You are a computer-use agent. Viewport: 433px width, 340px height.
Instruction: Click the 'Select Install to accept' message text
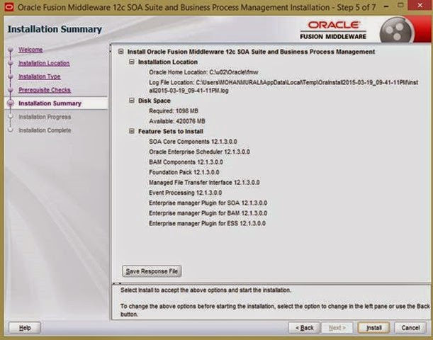click(206, 290)
